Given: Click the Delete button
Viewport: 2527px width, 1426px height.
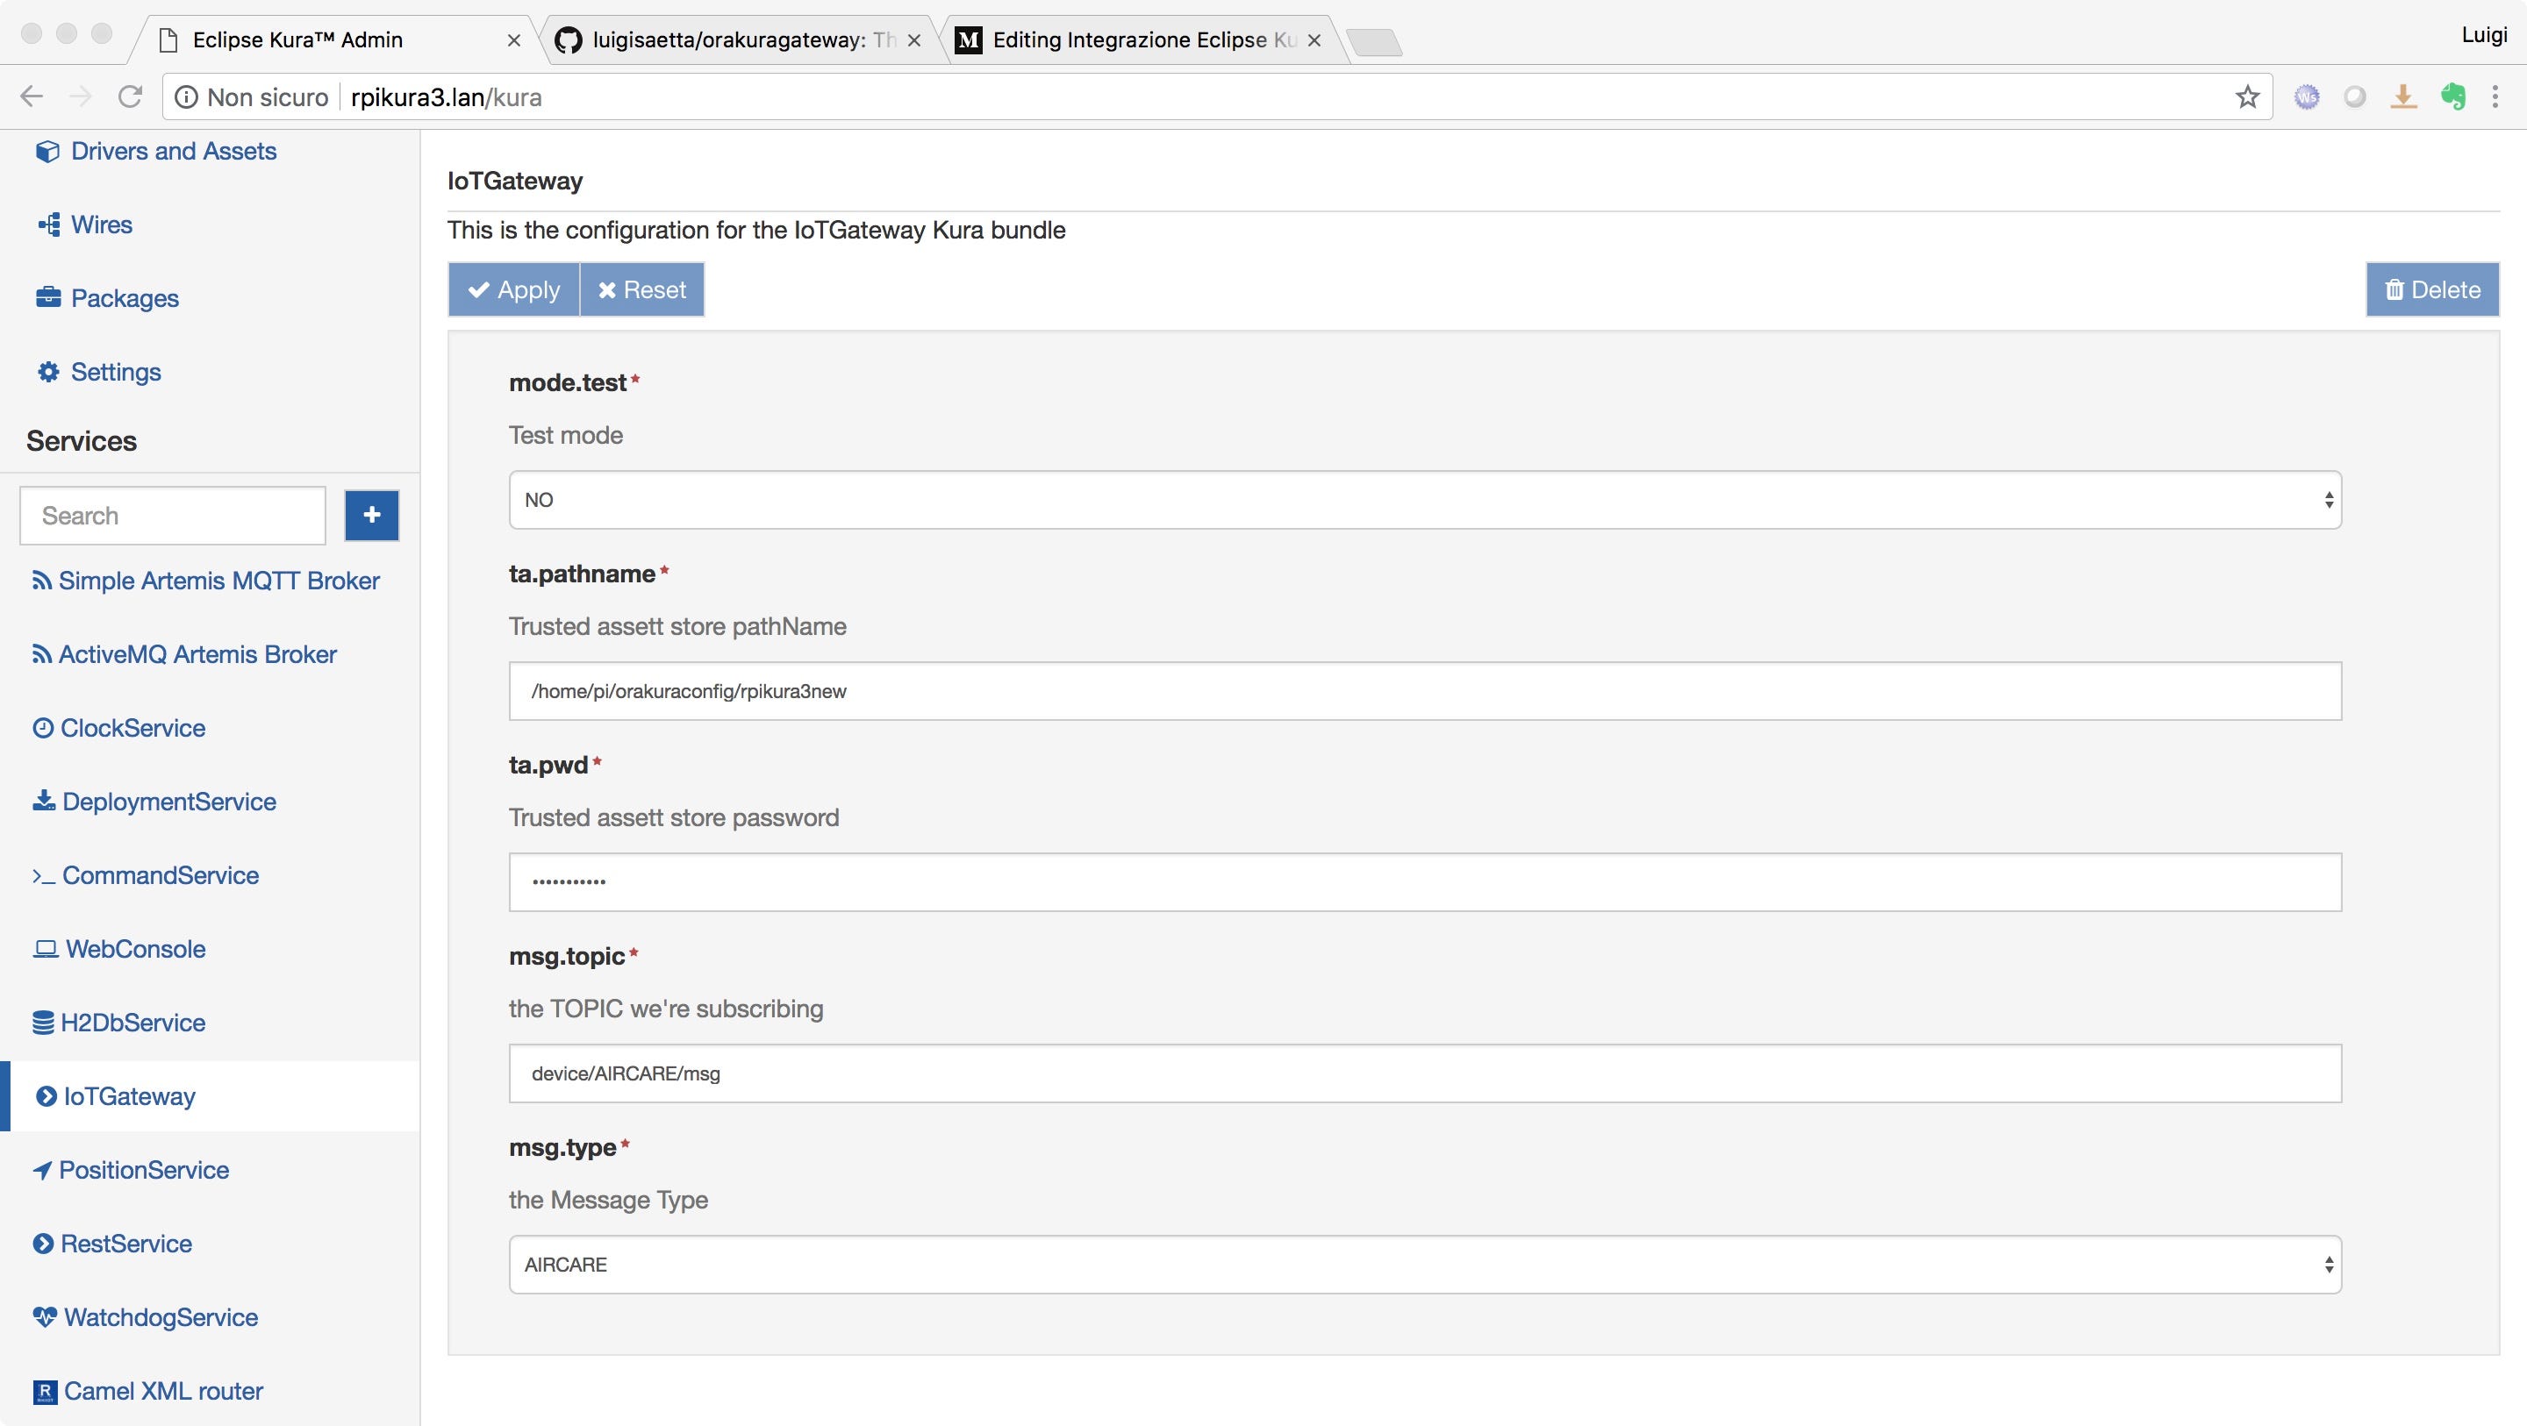Looking at the screenshot, I should click(x=2432, y=289).
